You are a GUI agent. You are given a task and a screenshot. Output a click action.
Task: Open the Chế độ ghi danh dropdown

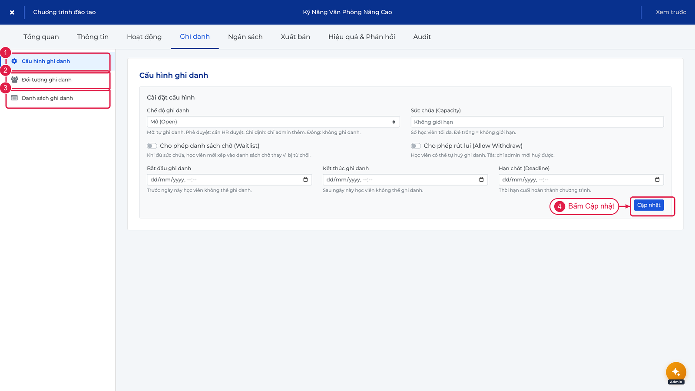[273, 122]
